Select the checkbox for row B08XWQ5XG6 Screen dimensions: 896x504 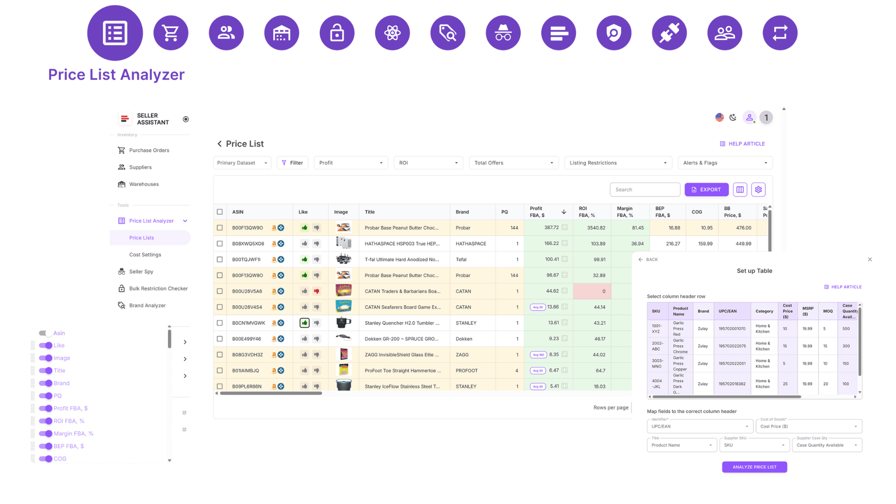click(x=220, y=243)
